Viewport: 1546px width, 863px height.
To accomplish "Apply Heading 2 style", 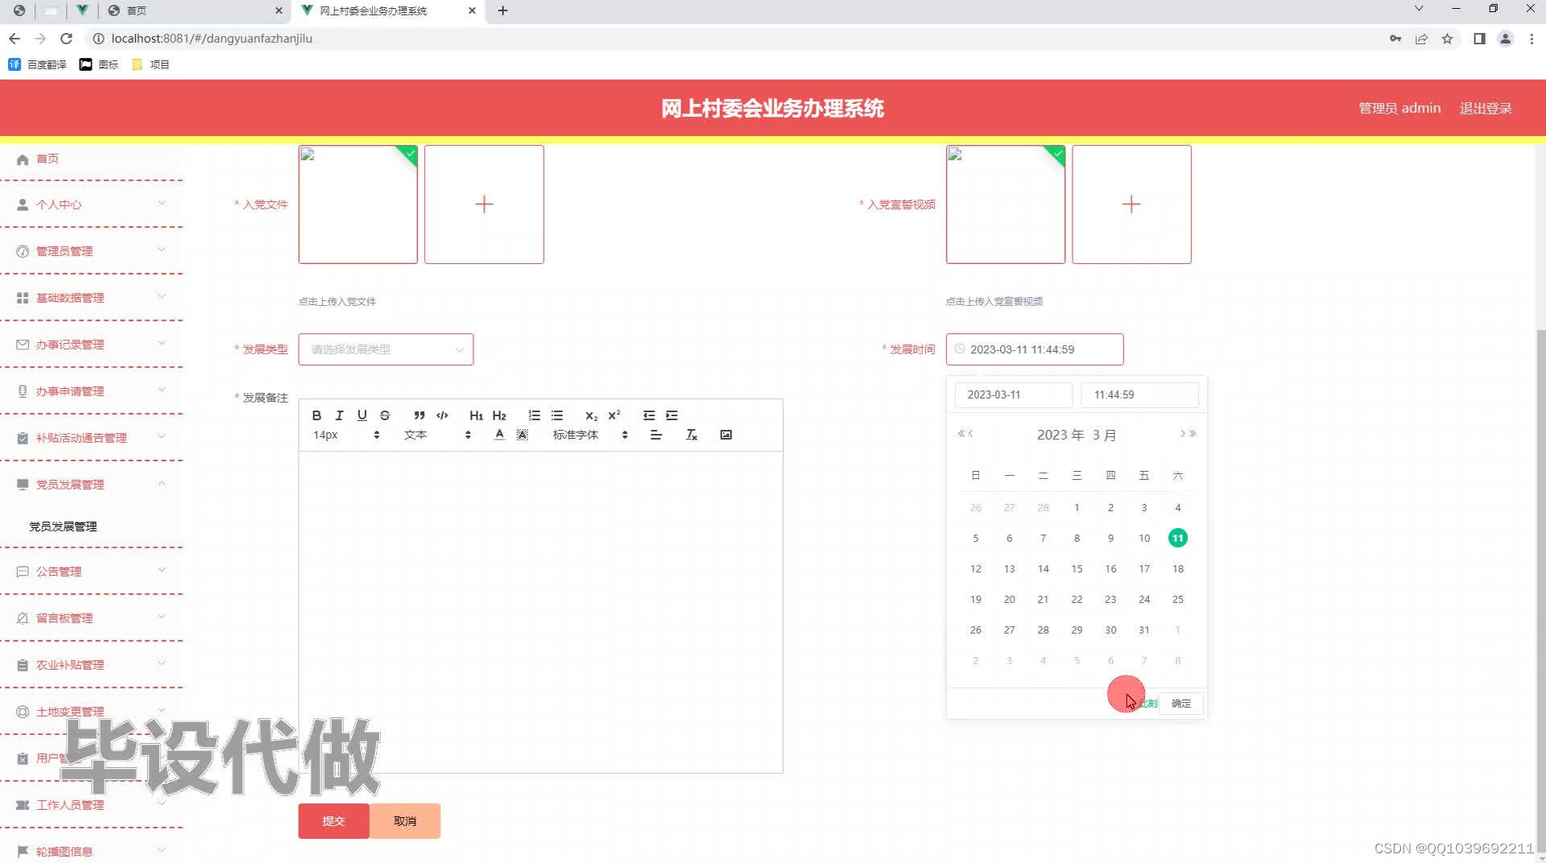I will pyautogui.click(x=499, y=415).
